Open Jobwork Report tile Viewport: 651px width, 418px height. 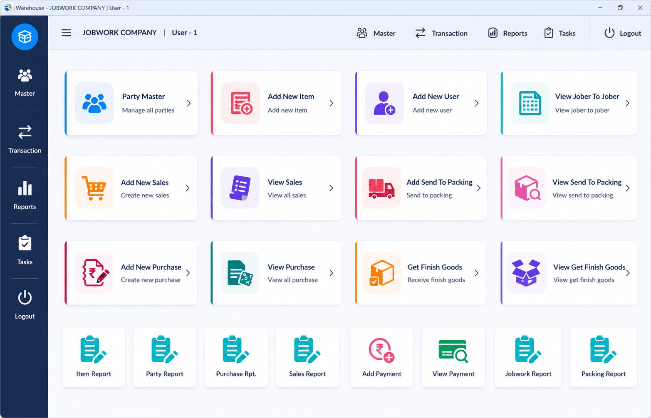click(528, 357)
